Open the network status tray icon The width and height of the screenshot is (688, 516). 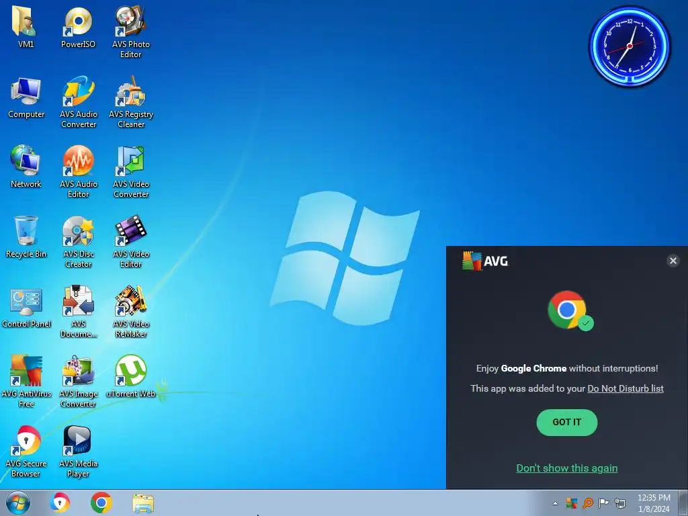pyautogui.click(x=620, y=503)
